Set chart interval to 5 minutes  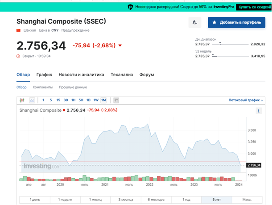point(51,100)
